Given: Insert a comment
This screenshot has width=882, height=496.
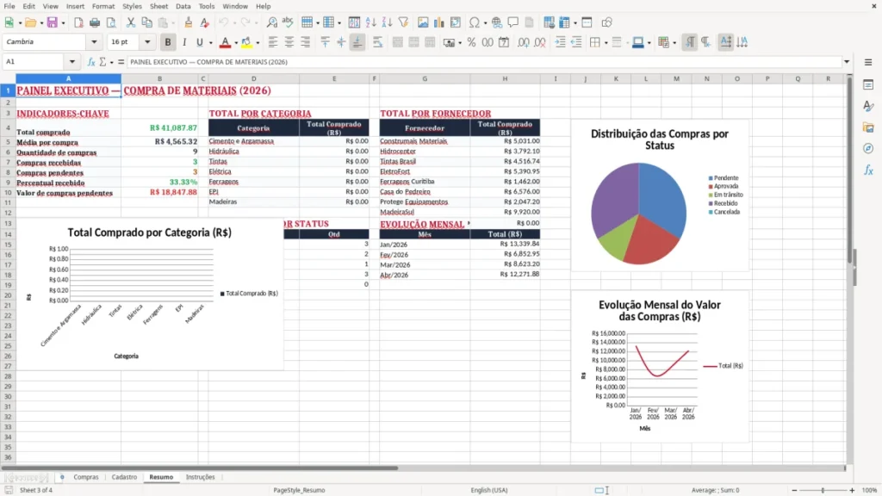Looking at the screenshot, I should click(513, 22).
